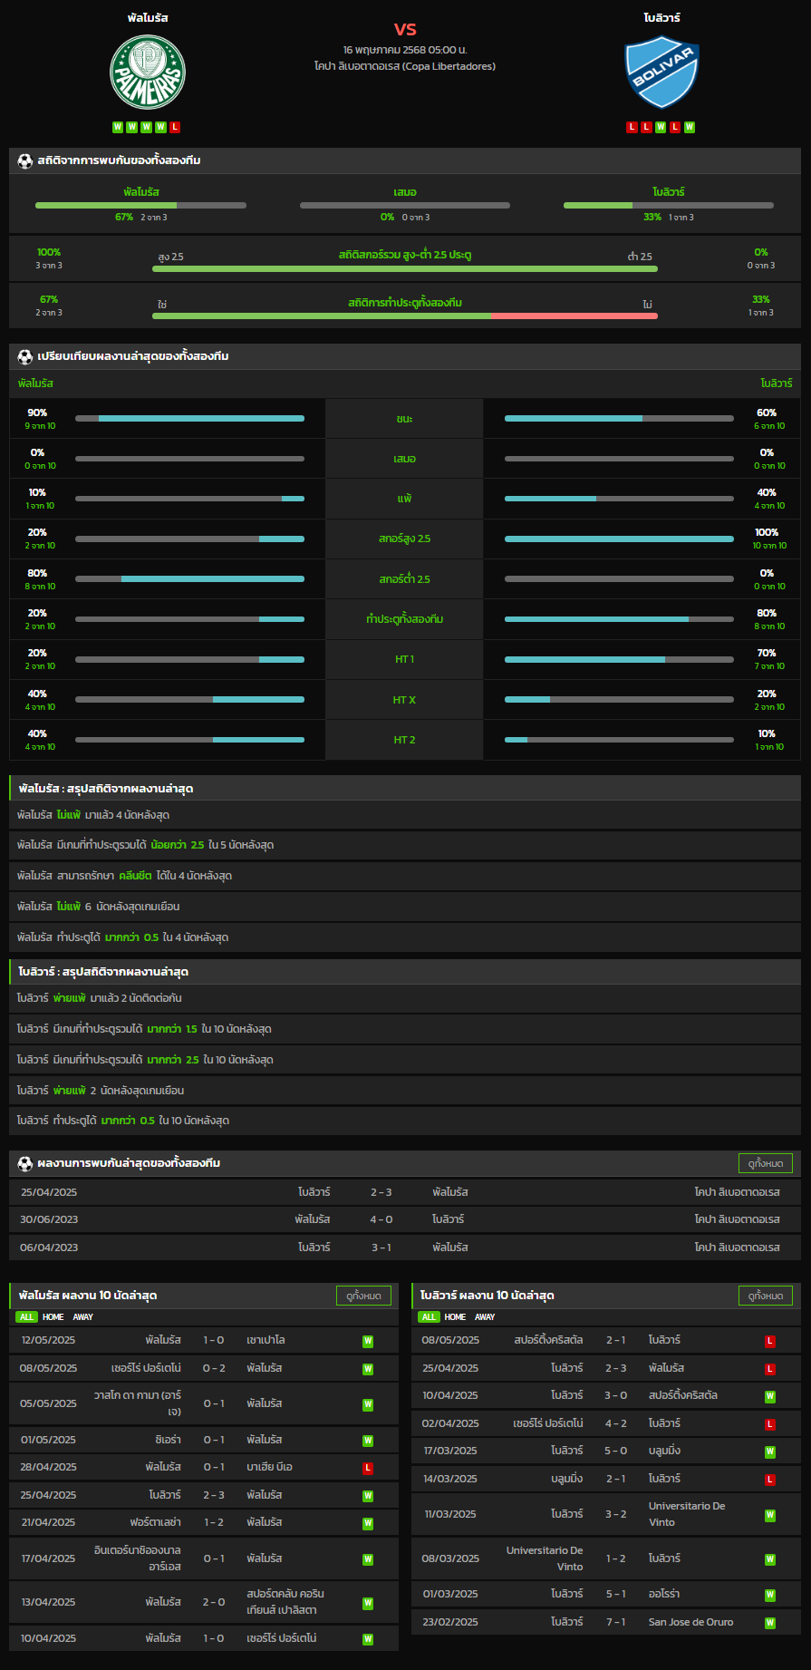This screenshot has width=811, height=1670.
Task: Select AWAY tab in Palmeiras results
Action: [x=83, y=1317]
